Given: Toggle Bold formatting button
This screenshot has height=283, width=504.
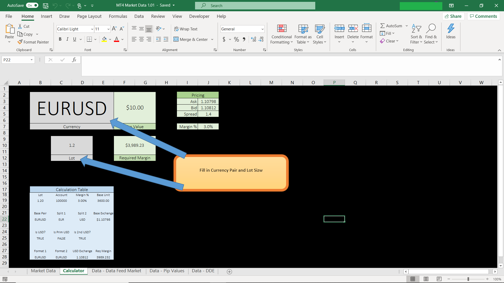Looking at the screenshot, I should [60, 39].
